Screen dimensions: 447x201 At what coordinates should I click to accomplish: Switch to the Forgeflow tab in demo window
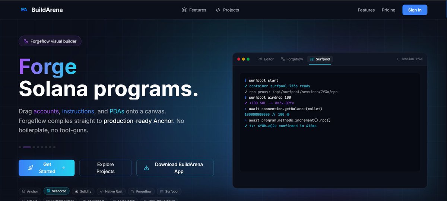point(292,59)
